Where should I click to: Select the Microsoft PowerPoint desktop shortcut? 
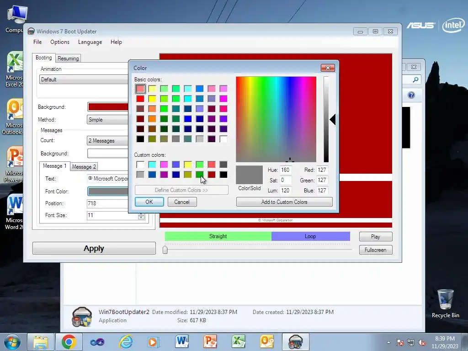coord(13,165)
